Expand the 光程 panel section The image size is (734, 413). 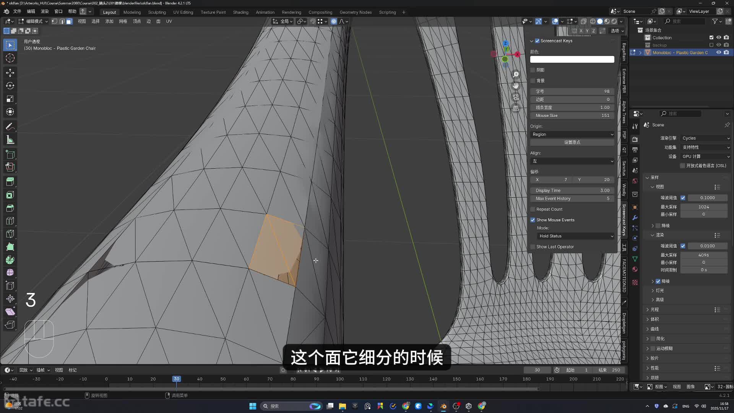[654, 309]
